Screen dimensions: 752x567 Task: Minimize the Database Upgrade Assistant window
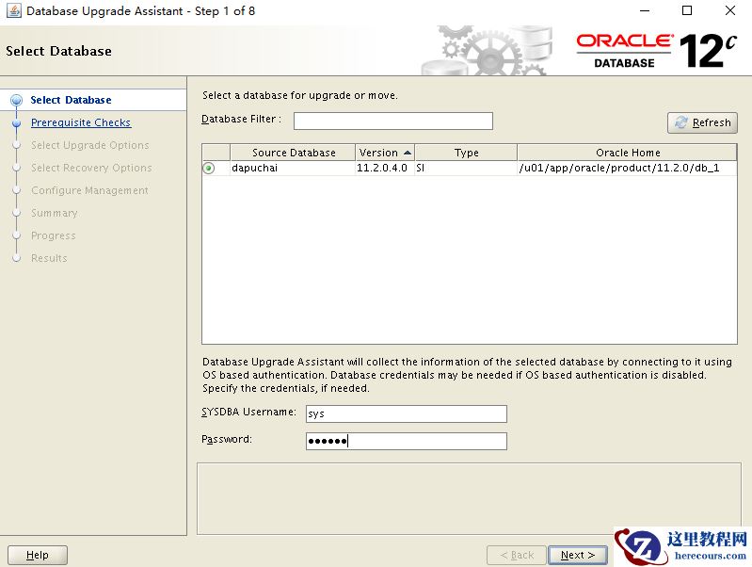645,10
